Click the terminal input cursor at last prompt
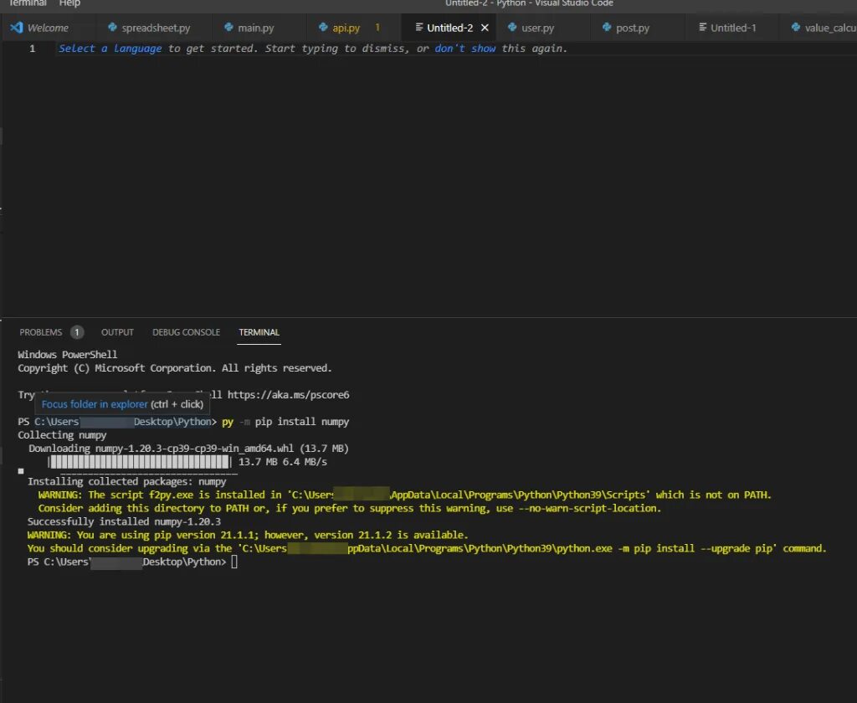Viewport: 857px width, 703px height. pyautogui.click(x=234, y=562)
